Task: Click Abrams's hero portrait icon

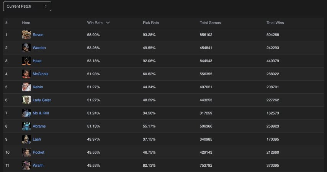Action: pyautogui.click(x=26, y=126)
